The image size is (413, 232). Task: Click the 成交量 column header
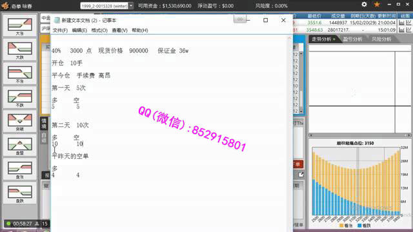click(x=338, y=16)
